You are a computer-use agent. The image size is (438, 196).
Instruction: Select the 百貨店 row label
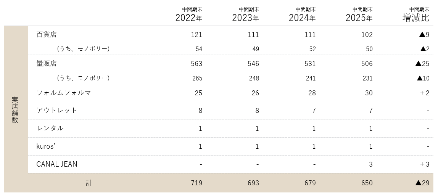click(46, 35)
